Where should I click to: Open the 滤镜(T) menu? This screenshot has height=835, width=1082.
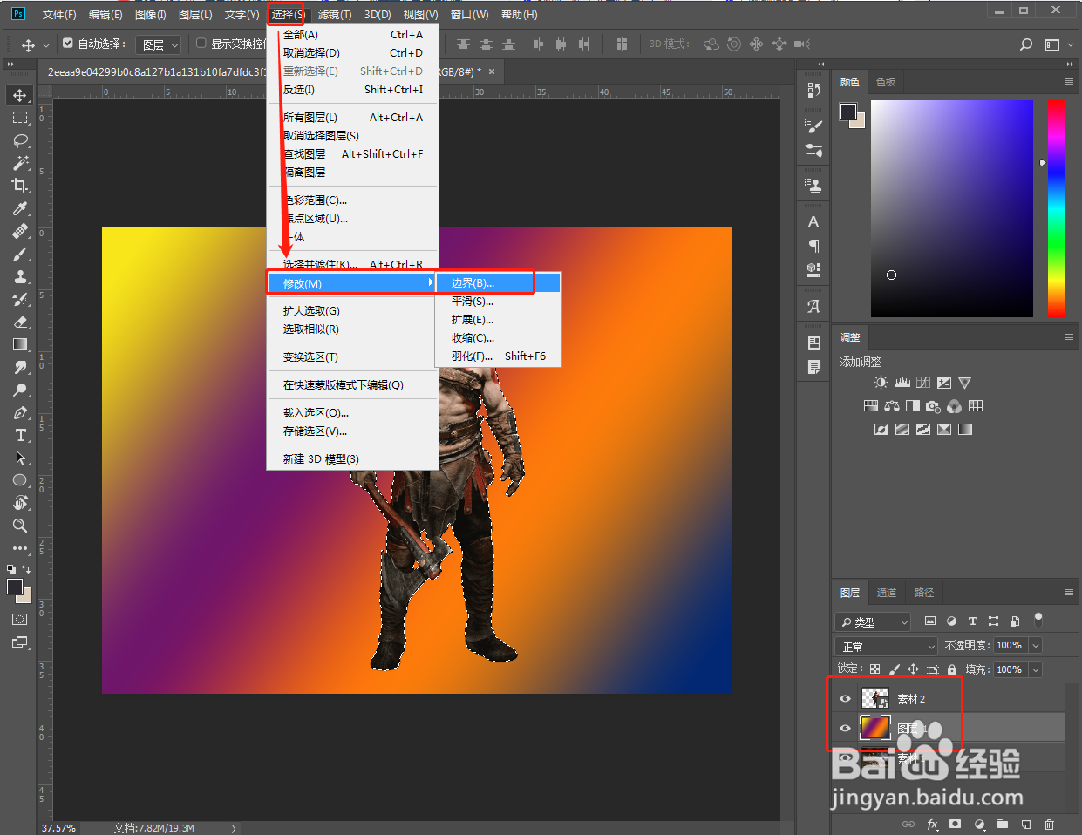335,15
